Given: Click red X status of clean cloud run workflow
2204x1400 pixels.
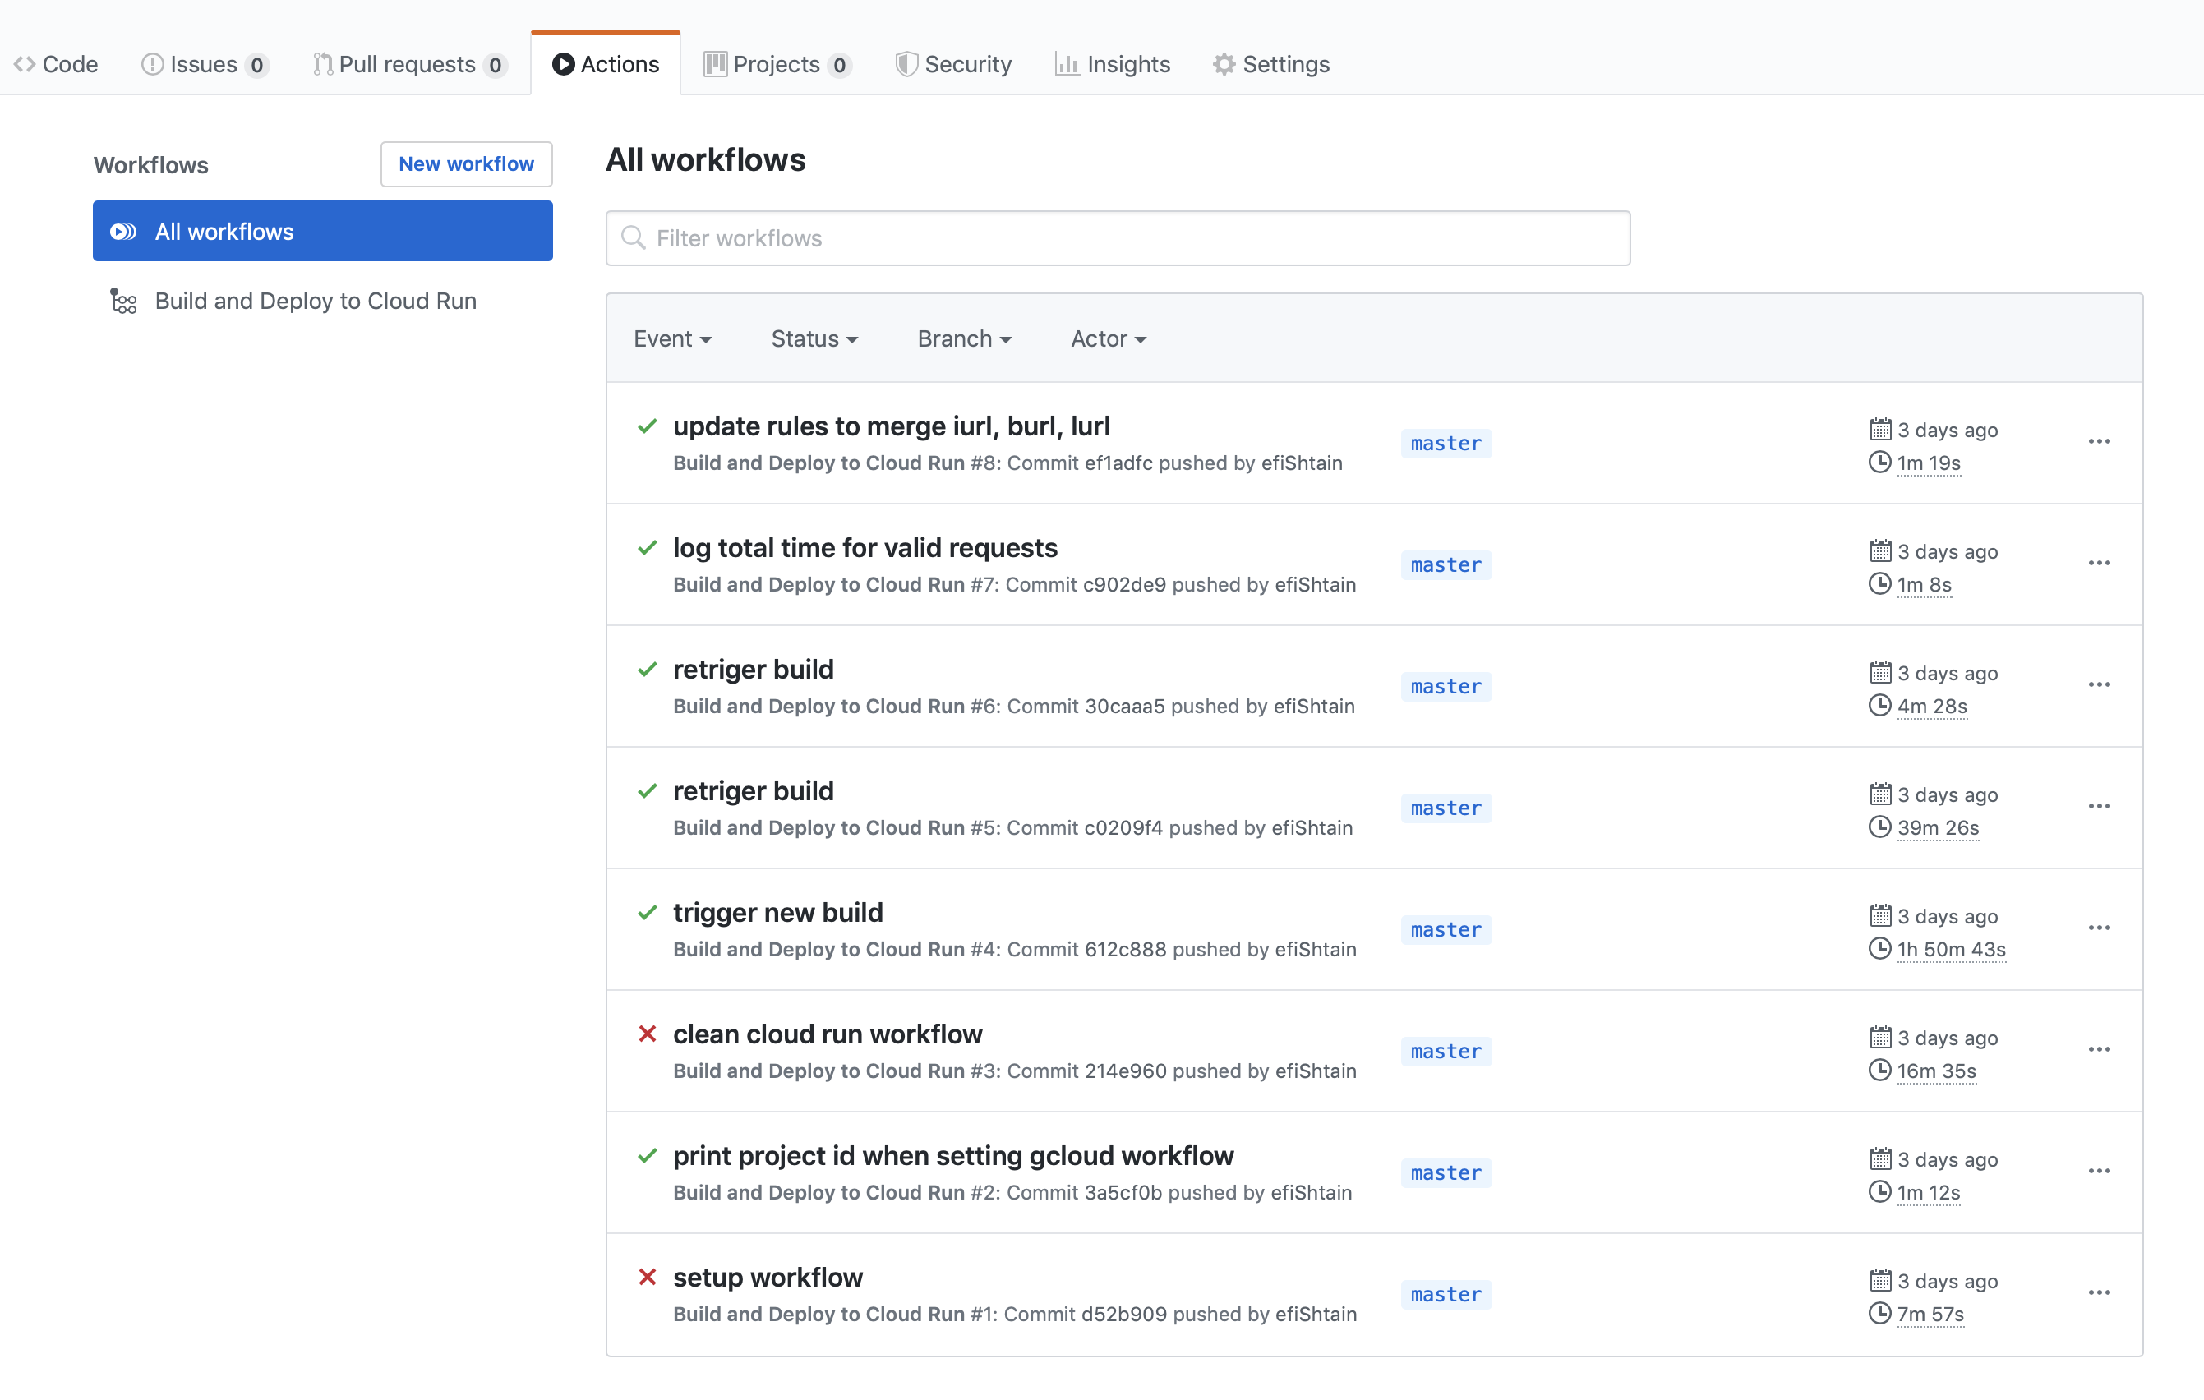Looking at the screenshot, I should click(647, 1034).
